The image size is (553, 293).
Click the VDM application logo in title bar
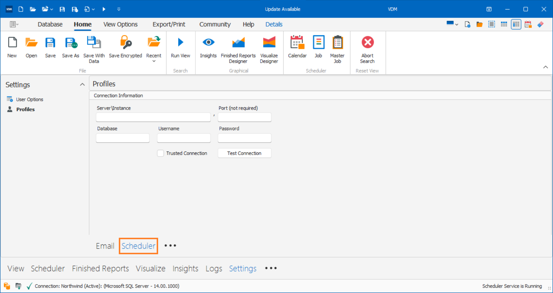[9, 9]
